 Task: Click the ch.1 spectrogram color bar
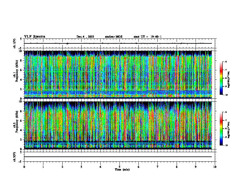point(221,78)
